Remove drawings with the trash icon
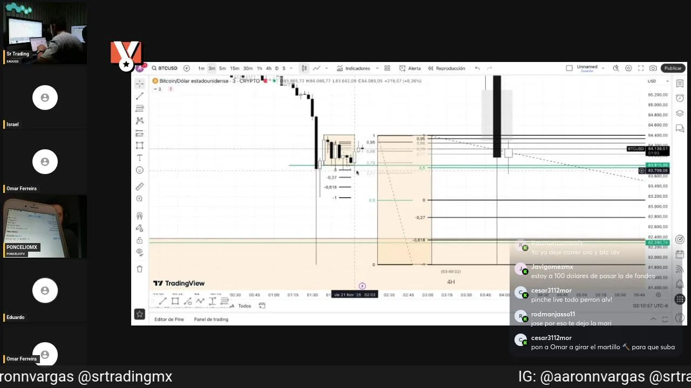Image resolution: width=691 pixels, height=388 pixels. 140,269
